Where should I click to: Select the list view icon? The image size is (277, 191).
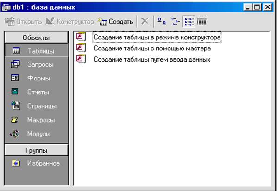coord(189,22)
